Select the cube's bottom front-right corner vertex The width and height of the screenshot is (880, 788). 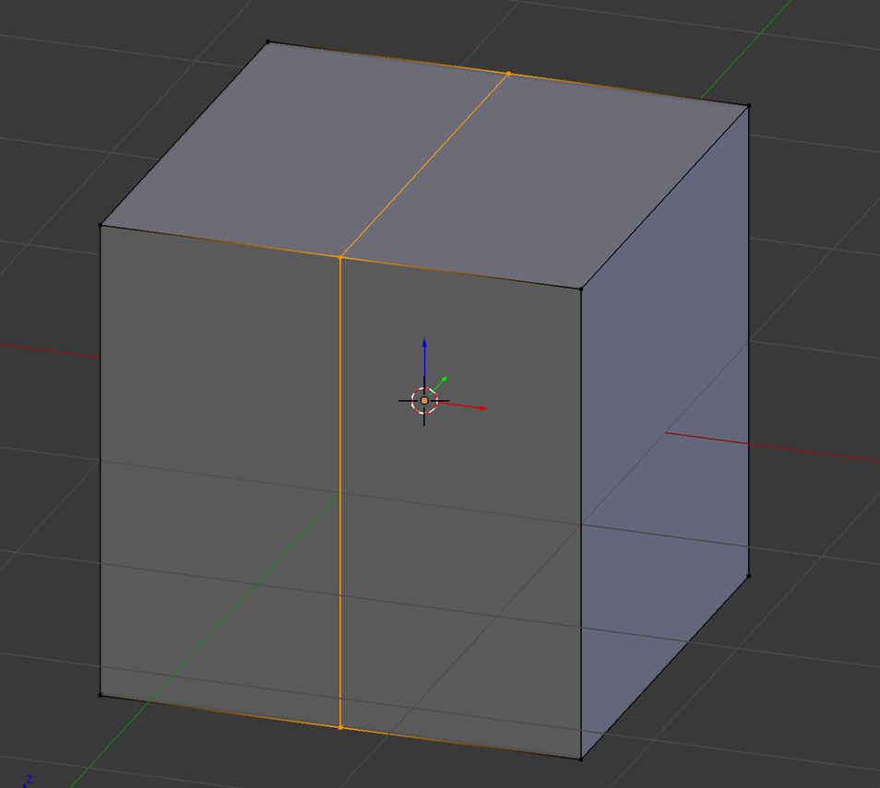[580, 759]
